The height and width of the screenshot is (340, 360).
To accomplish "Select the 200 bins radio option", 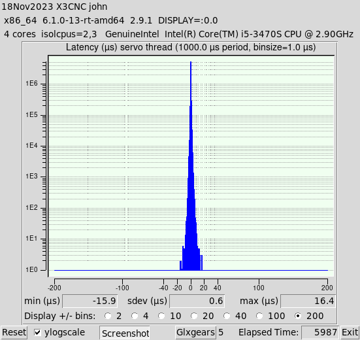I will 298,316.
